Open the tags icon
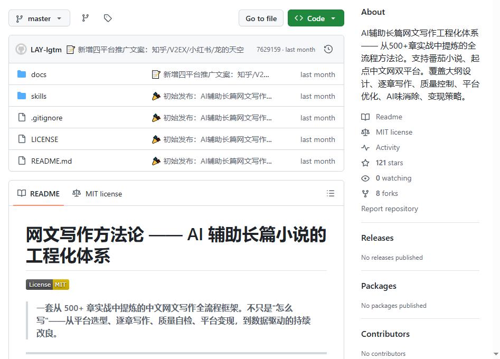The height and width of the screenshot is (359, 500). point(108,18)
